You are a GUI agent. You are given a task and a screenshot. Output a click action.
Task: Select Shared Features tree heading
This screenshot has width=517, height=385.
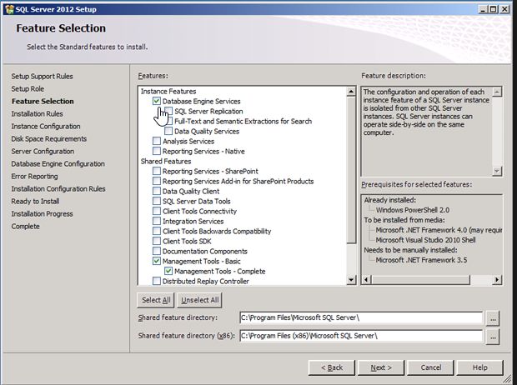(166, 161)
